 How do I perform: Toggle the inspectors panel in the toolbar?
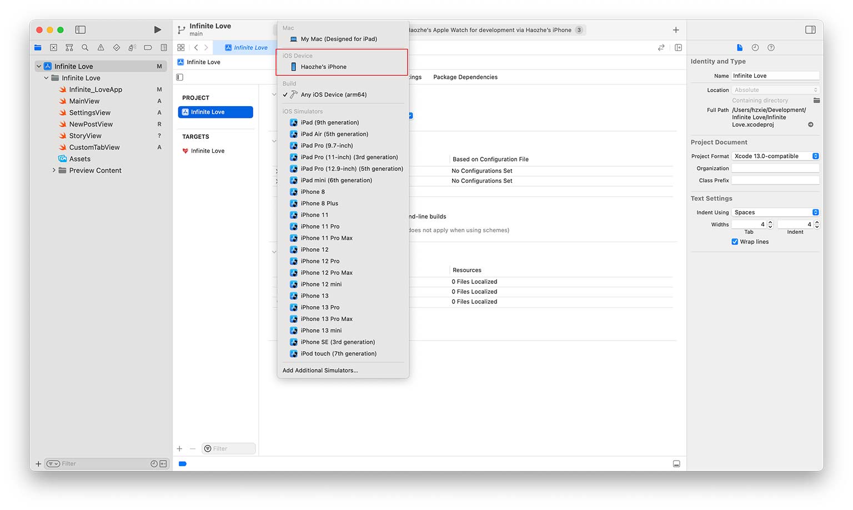click(810, 29)
